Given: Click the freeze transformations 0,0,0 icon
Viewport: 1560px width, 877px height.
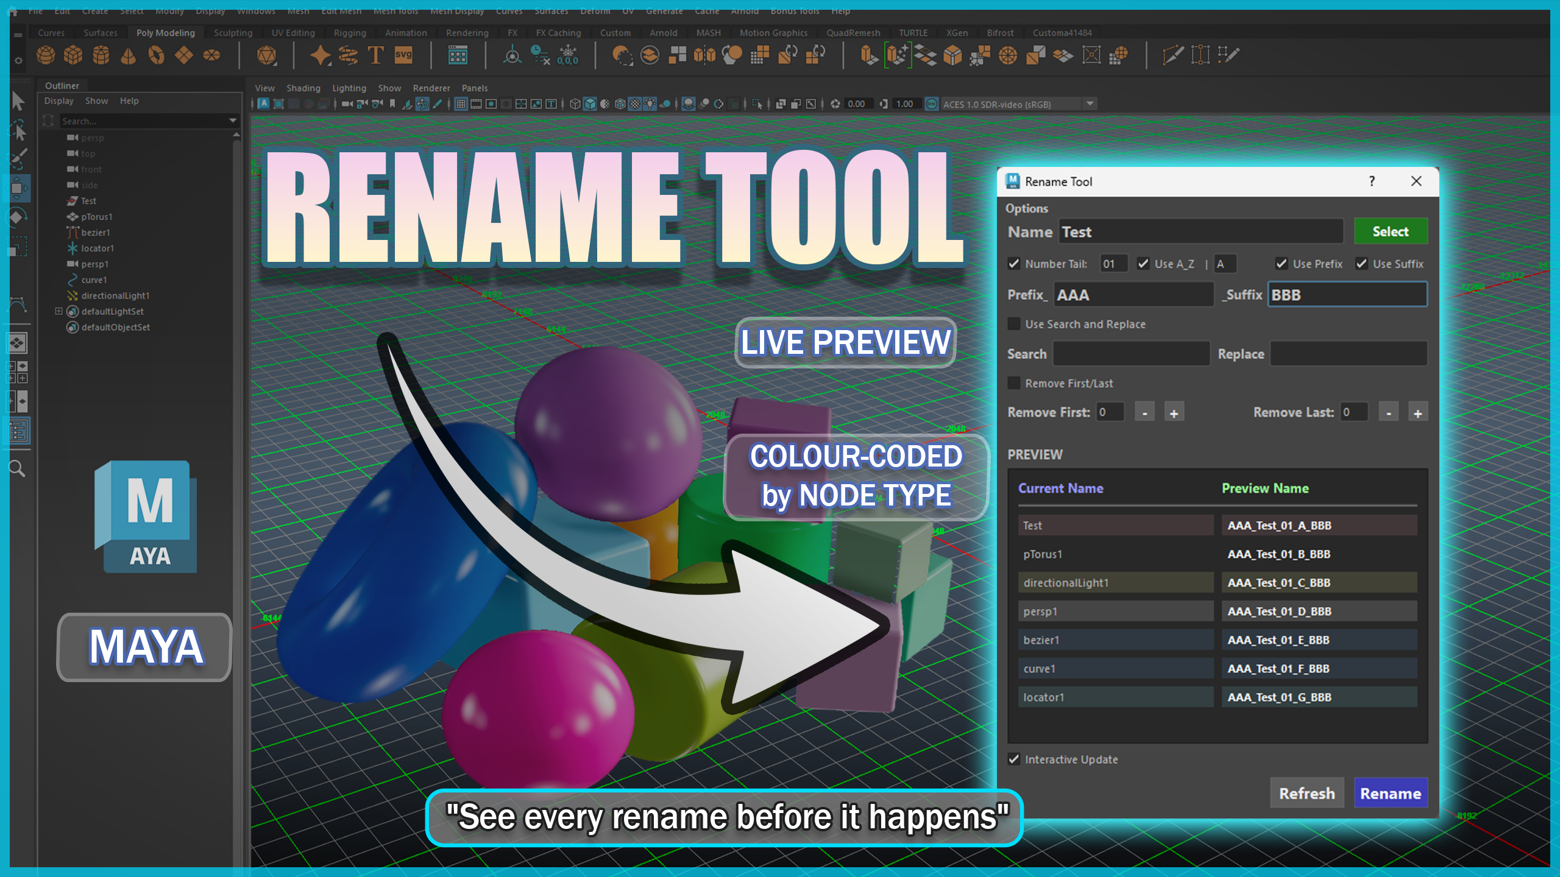Looking at the screenshot, I should pyautogui.click(x=567, y=55).
